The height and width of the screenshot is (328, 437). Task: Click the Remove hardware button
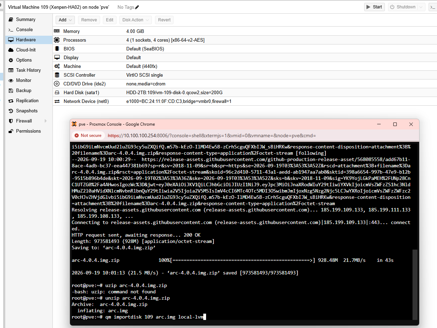[89, 20]
